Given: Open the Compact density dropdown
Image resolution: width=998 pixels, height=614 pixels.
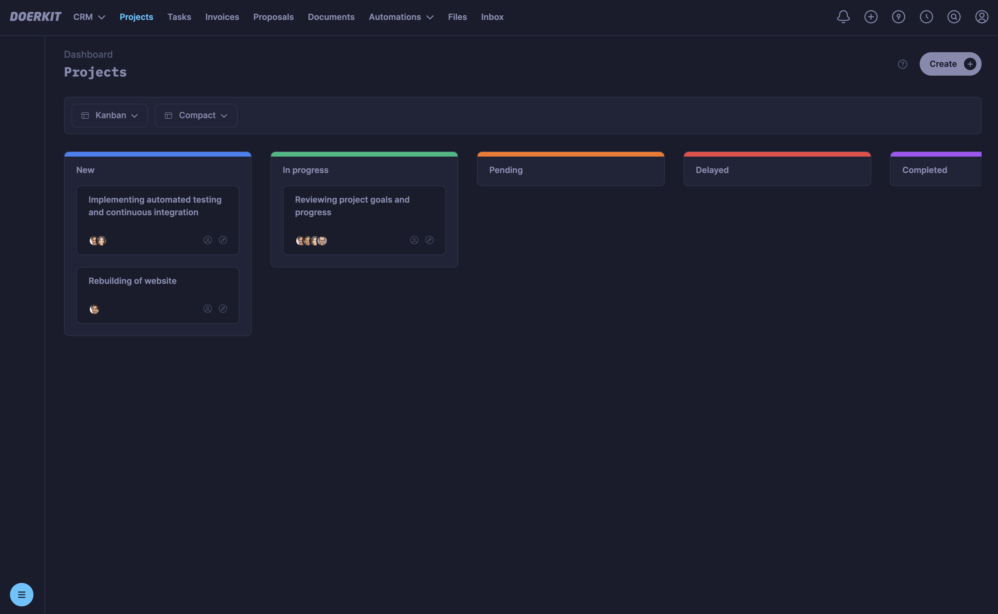Looking at the screenshot, I should [196, 115].
